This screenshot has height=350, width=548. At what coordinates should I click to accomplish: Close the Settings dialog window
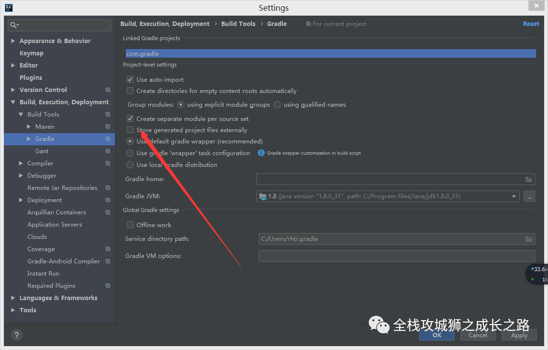coord(536,5)
